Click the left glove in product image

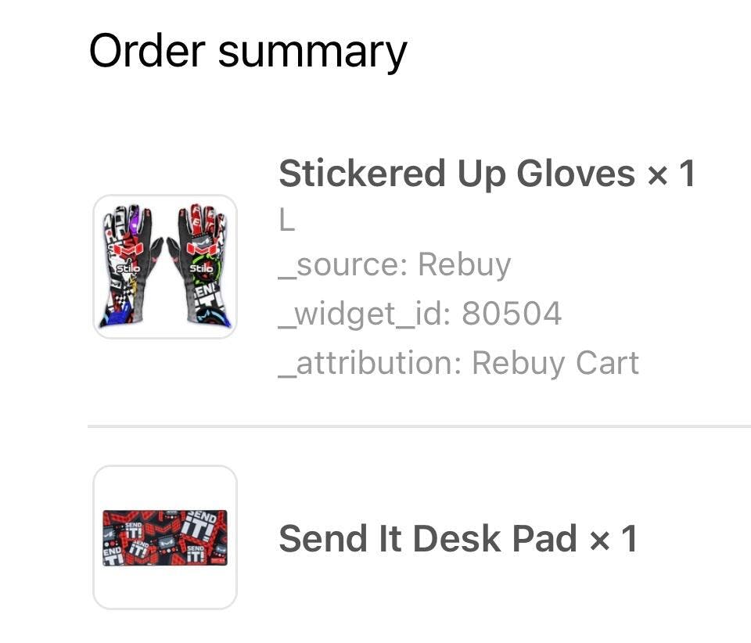[131, 267]
